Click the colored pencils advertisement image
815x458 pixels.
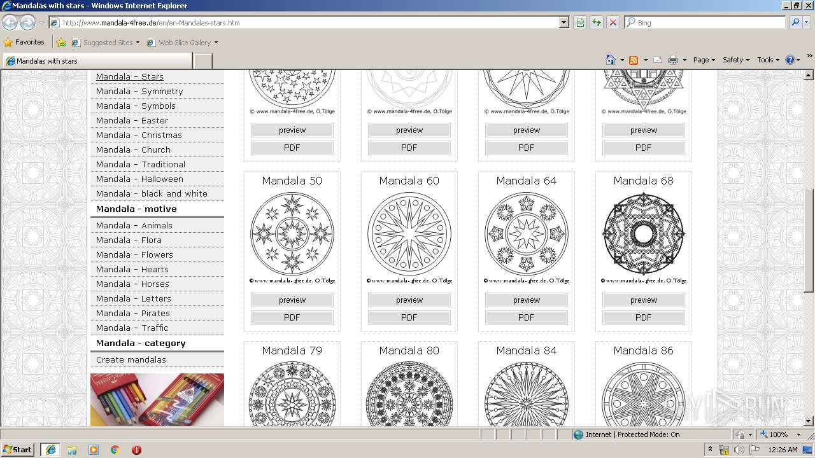coord(157,399)
